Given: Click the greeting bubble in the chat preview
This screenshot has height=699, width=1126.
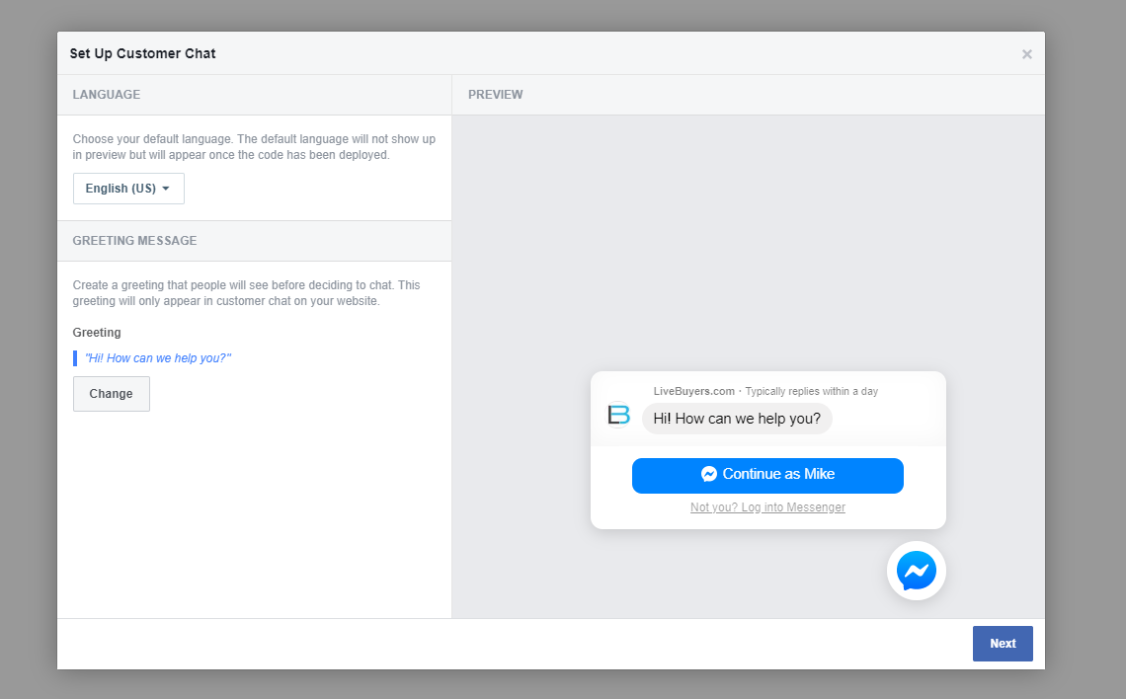Looking at the screenshot, I should click(737, 419).
